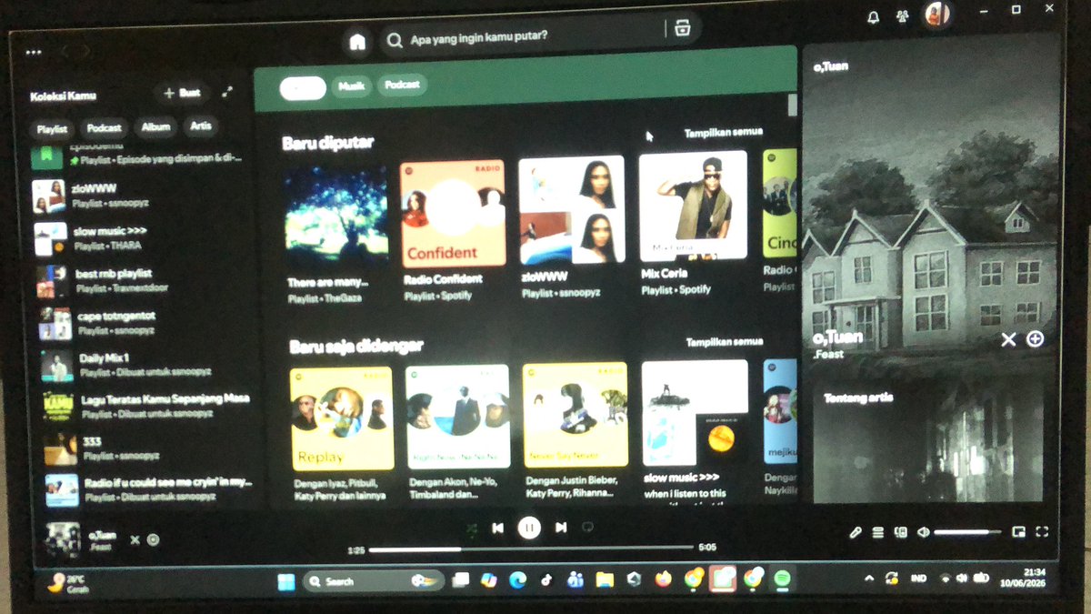
Task: Filter library by Playlist chip
Action: (x=52, y=129)
